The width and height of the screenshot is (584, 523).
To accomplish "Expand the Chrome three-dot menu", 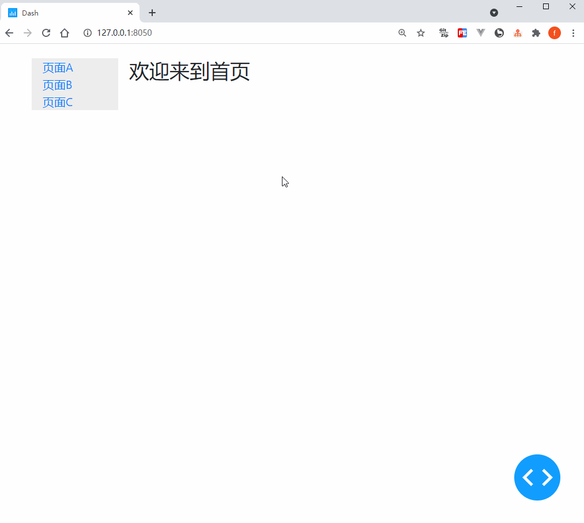I will coord(573,33).
